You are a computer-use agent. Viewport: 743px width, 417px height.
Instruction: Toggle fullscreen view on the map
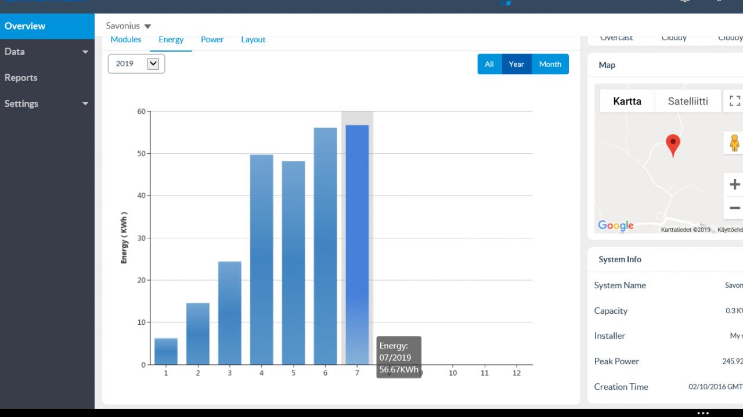pos(734,101)
